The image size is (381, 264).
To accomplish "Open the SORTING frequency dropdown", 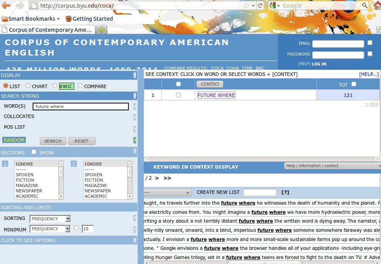I will (50, 219).
